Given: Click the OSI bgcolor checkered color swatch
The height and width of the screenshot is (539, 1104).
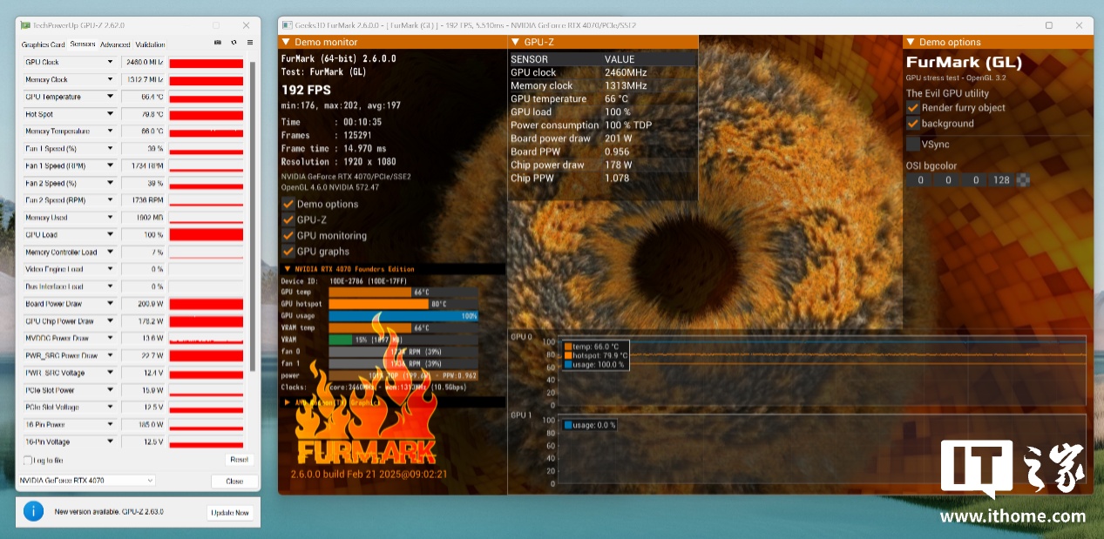Looking at the screenshot, I should click(x=1023, y=180).
